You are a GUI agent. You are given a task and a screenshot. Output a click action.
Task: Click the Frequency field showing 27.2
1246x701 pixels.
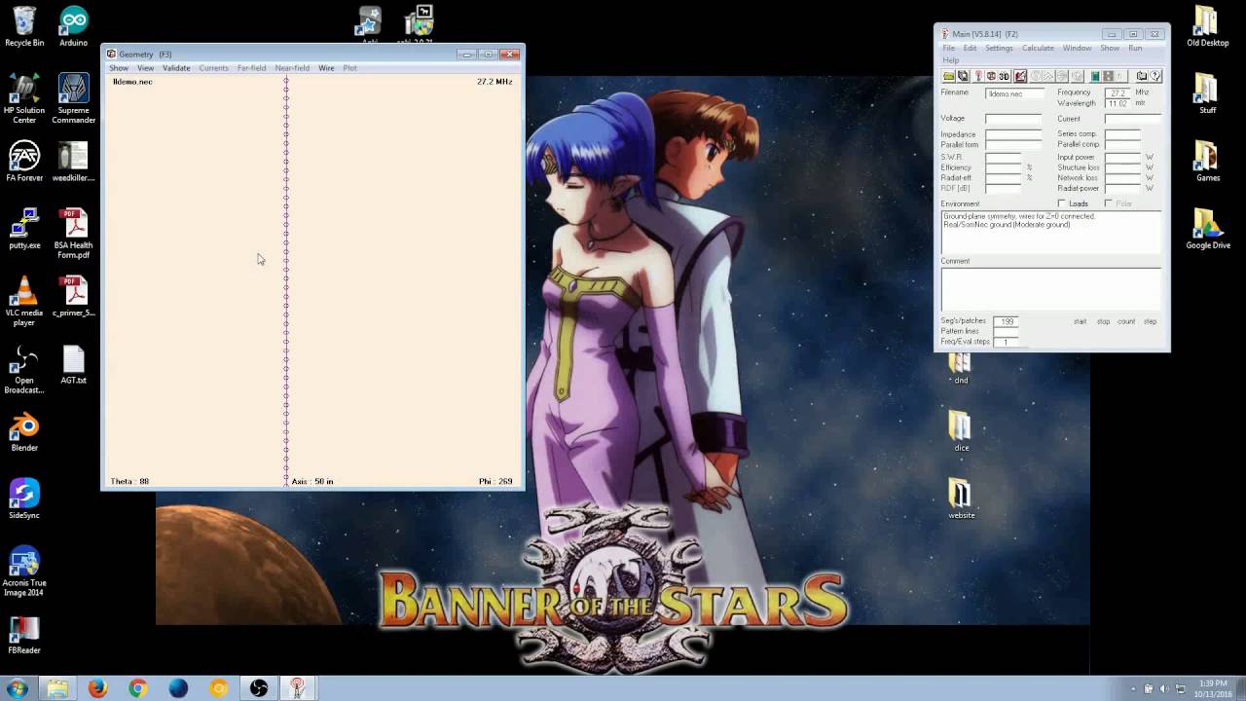tap(1117, 92)
